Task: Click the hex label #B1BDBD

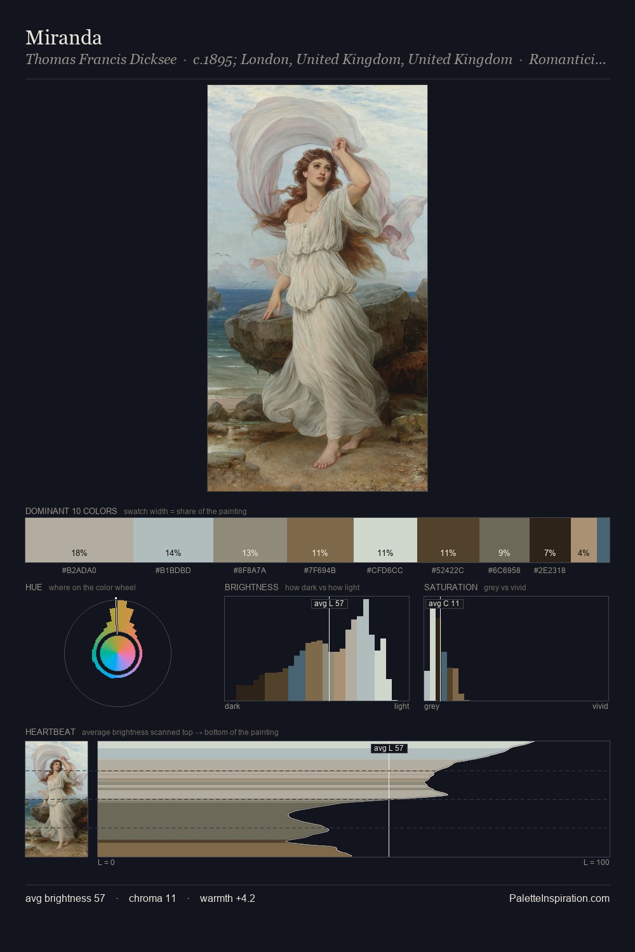Action: click(173, 571)
